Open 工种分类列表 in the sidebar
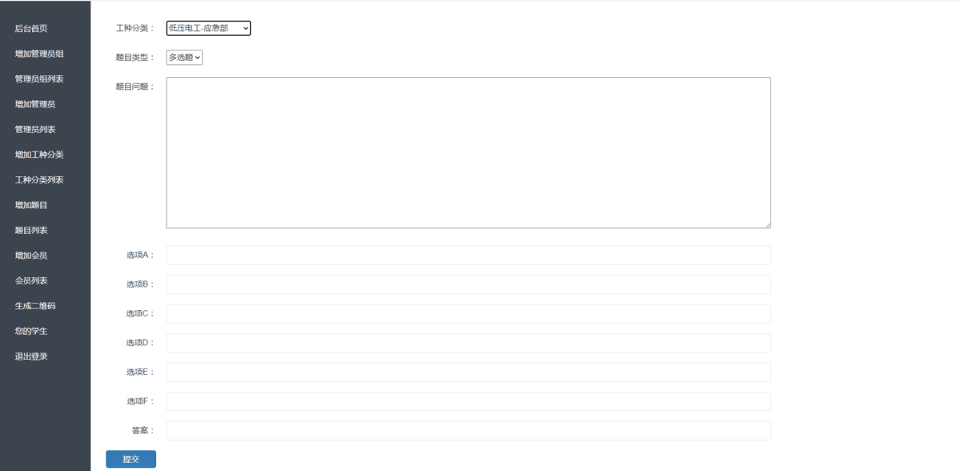This screenshot has height=471, width=961. click(39, 180)
